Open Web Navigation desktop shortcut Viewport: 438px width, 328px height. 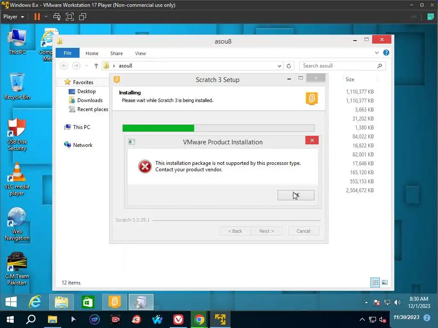coord(17,224)
